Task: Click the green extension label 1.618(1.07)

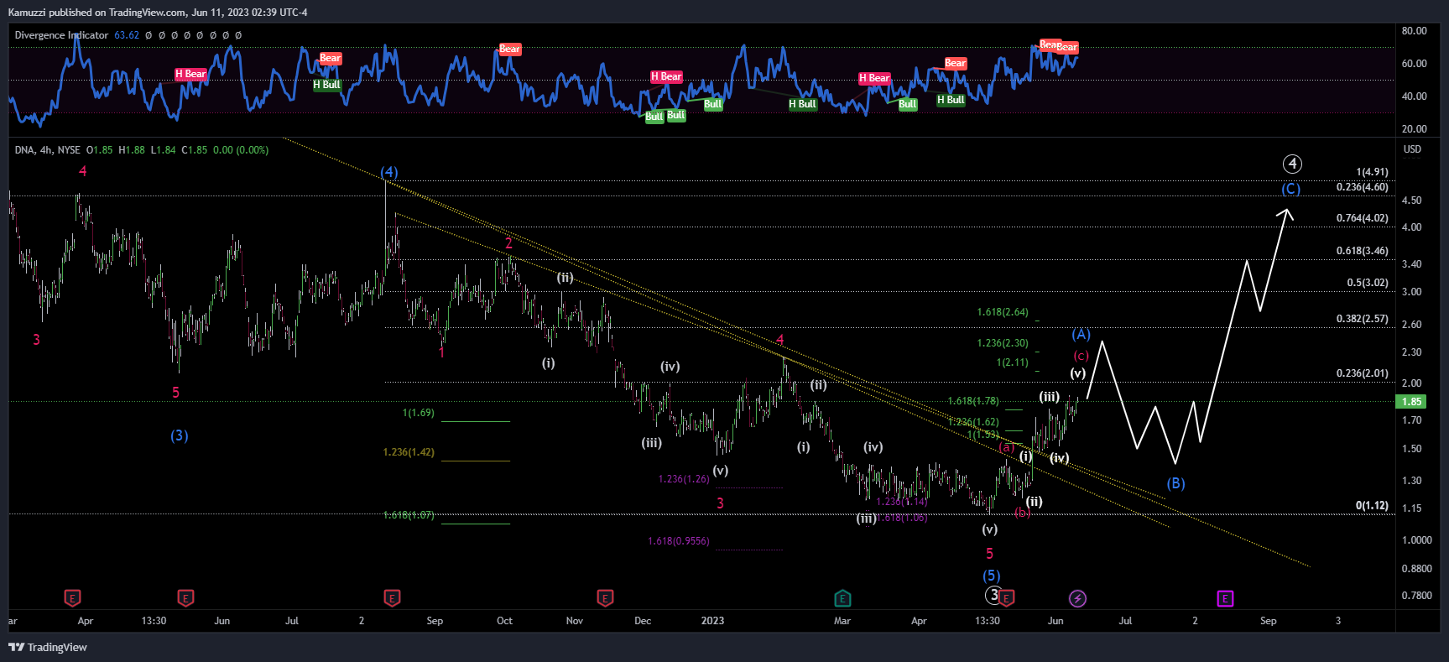Action: click(409, 515)
